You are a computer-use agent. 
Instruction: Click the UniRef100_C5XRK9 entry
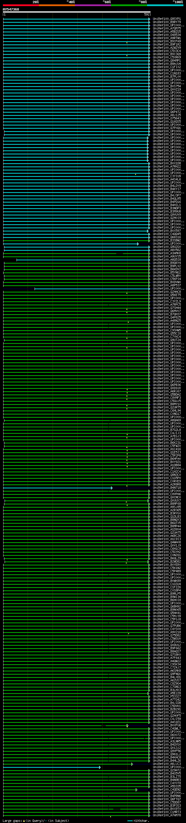click(167, 57)
